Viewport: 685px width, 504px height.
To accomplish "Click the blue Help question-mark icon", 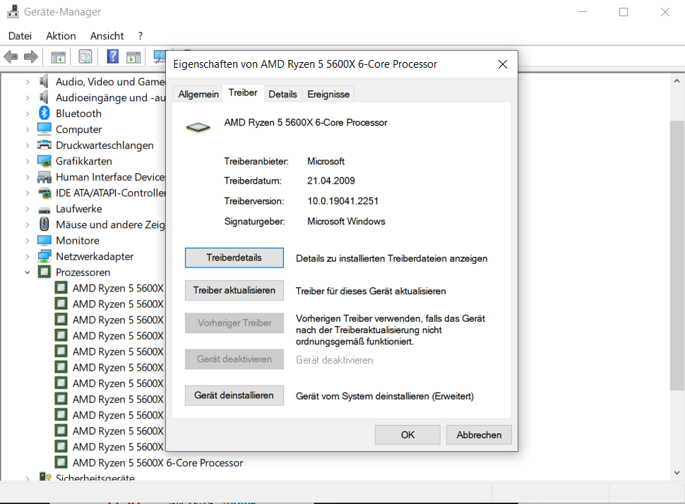I will pyautogui.click(x=113, y=56).
